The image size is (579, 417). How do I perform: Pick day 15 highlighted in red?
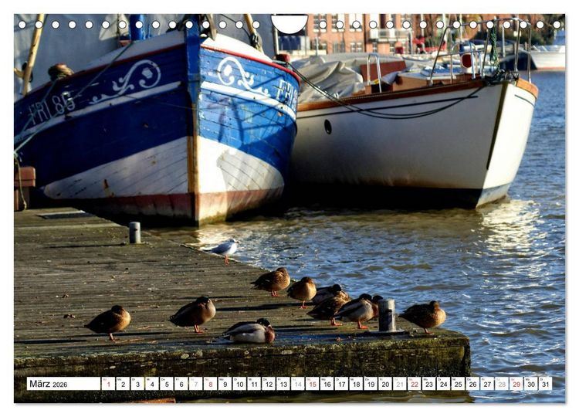(x=313, y=383)
